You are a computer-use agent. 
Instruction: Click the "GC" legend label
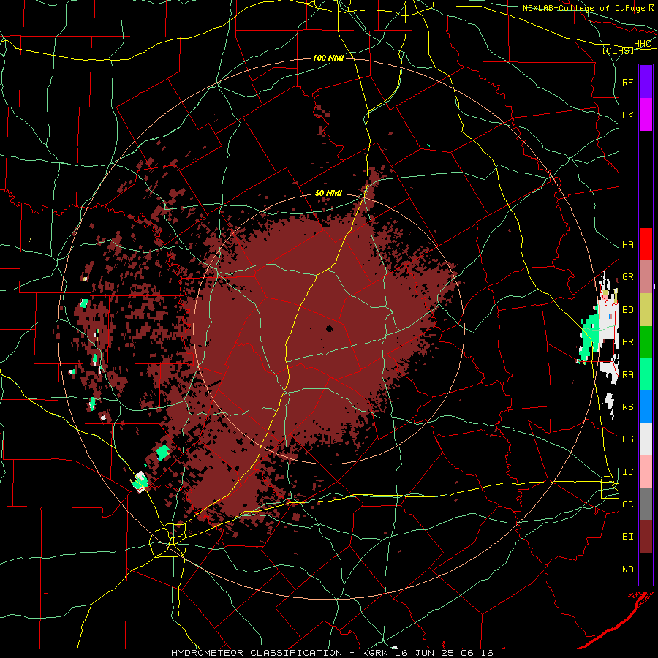(628, 504)
